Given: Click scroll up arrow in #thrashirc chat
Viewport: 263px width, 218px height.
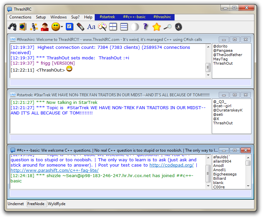Looking at the screenshot, I should [x=208, y=47].
